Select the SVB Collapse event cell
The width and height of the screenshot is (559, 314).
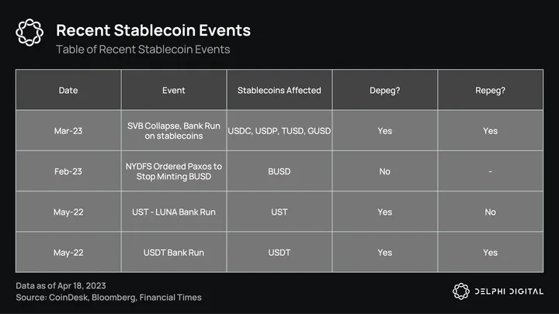tap(174, 130)
